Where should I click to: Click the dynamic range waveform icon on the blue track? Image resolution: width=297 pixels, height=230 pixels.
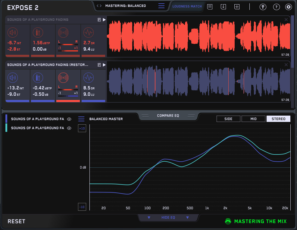(88, 78)
